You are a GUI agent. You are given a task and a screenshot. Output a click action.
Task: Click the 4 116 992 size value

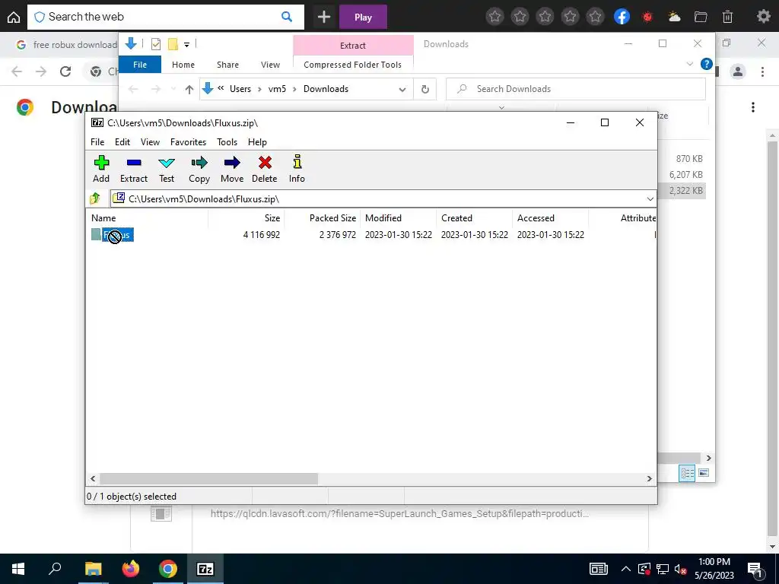[262, 235]
